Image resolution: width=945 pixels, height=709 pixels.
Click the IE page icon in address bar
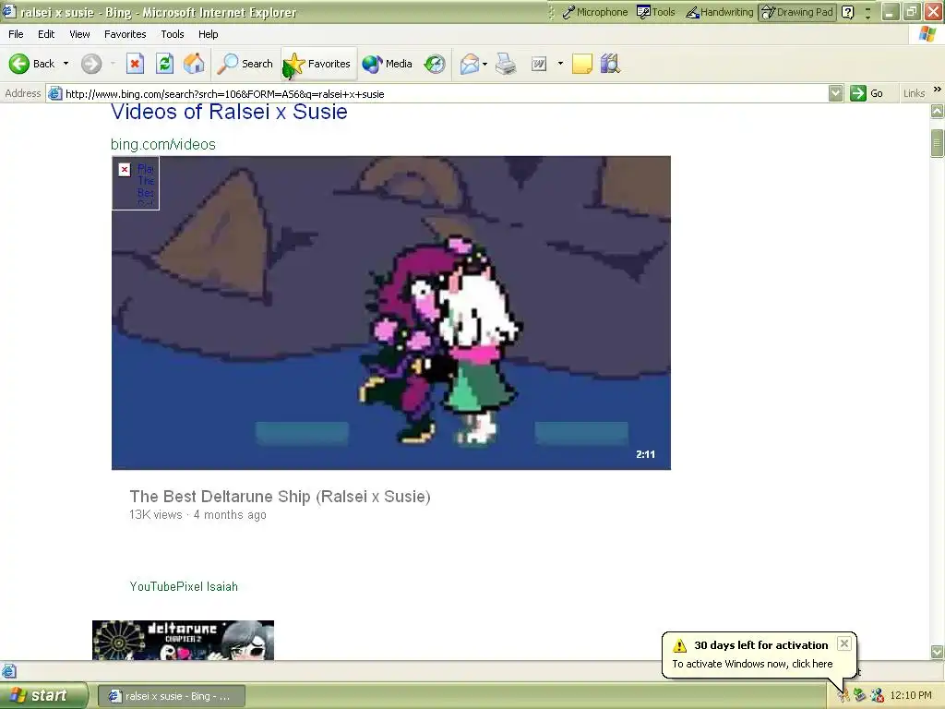click(x=54, y=93)
